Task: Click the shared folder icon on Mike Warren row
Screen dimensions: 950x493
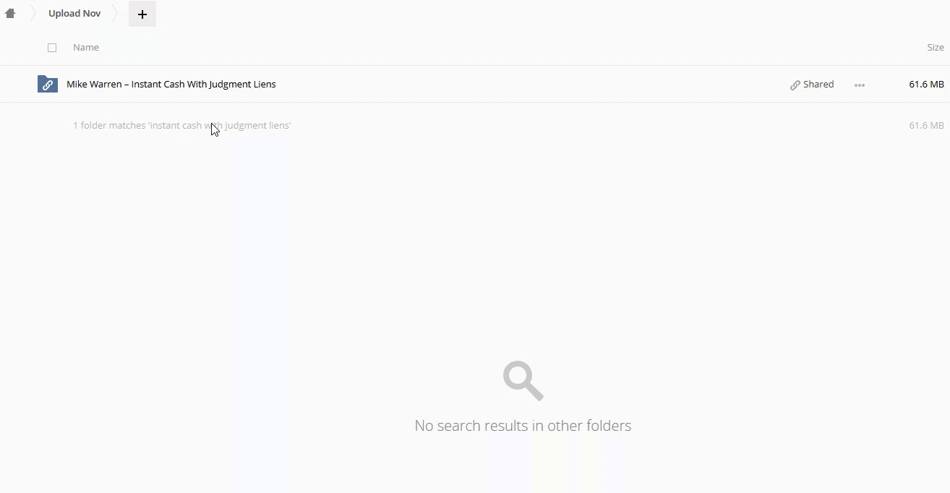Action: click(48, 85)
